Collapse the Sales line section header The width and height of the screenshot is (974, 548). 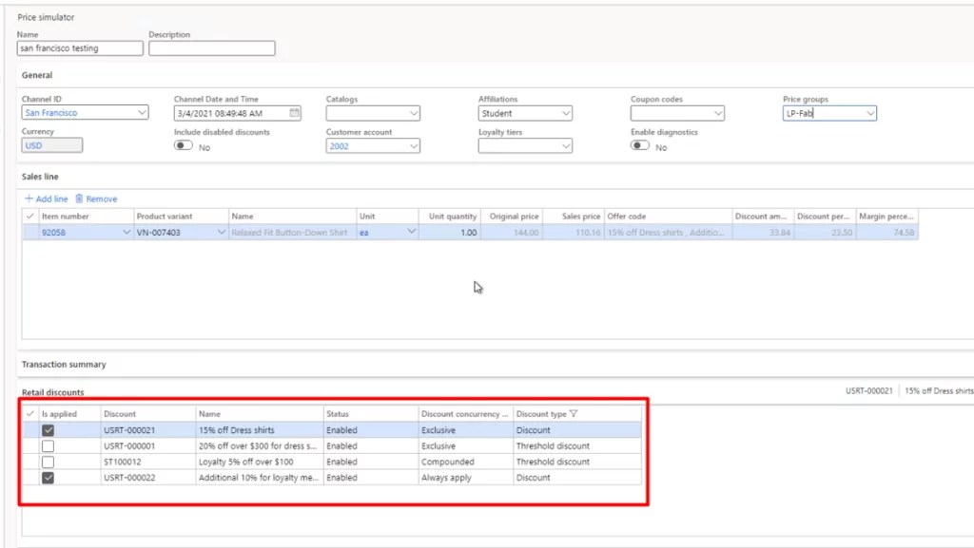tap(40, 177)
